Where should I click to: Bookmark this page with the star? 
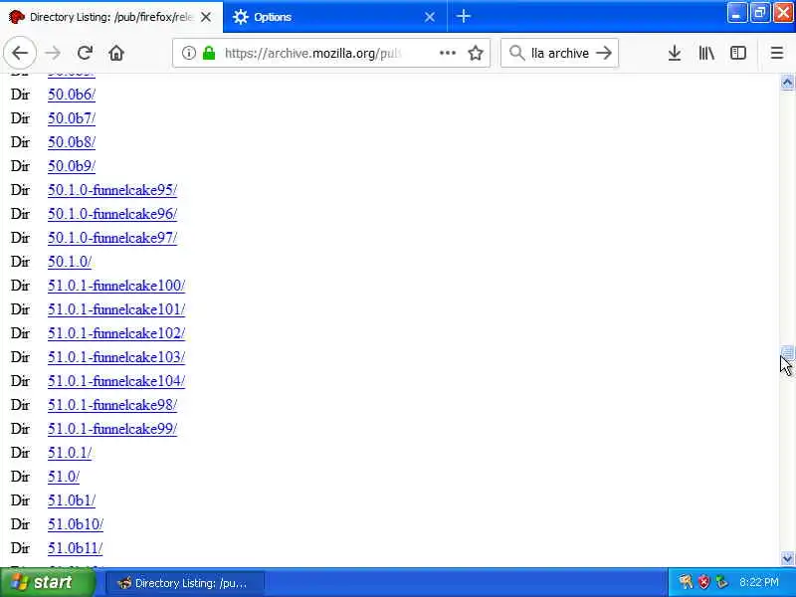click(x=476, y=53)
